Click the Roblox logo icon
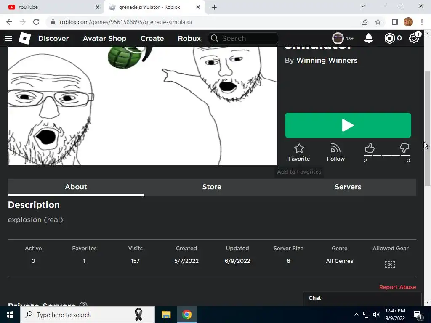This screenshot has width=431, height=323. coord(25,38)
